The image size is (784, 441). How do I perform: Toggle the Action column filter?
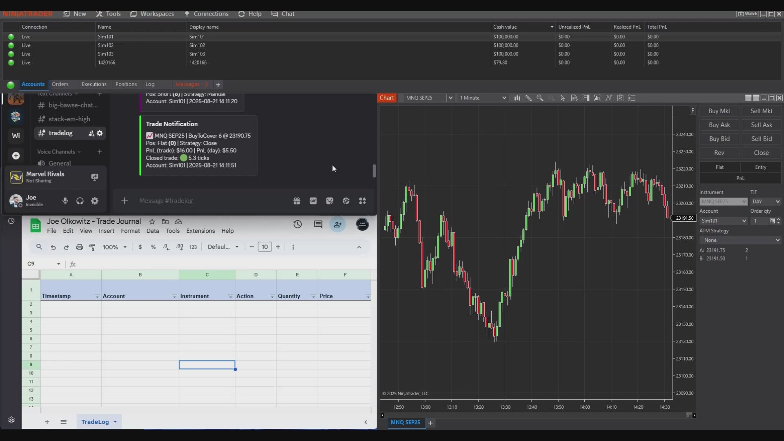click(272, 296)
